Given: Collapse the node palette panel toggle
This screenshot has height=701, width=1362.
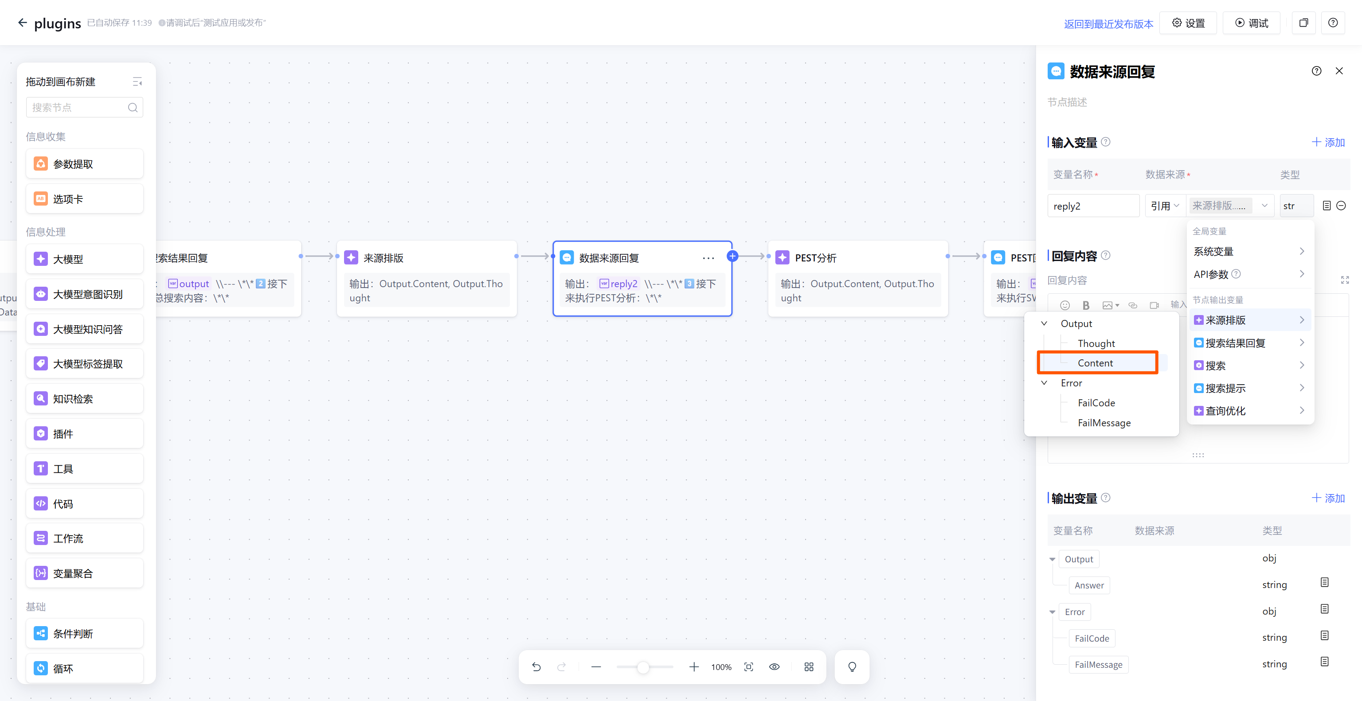Looking at the screenshot, I should pos(137,82).
